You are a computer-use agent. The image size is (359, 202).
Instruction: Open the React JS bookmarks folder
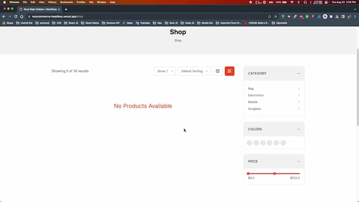point(71,23)
